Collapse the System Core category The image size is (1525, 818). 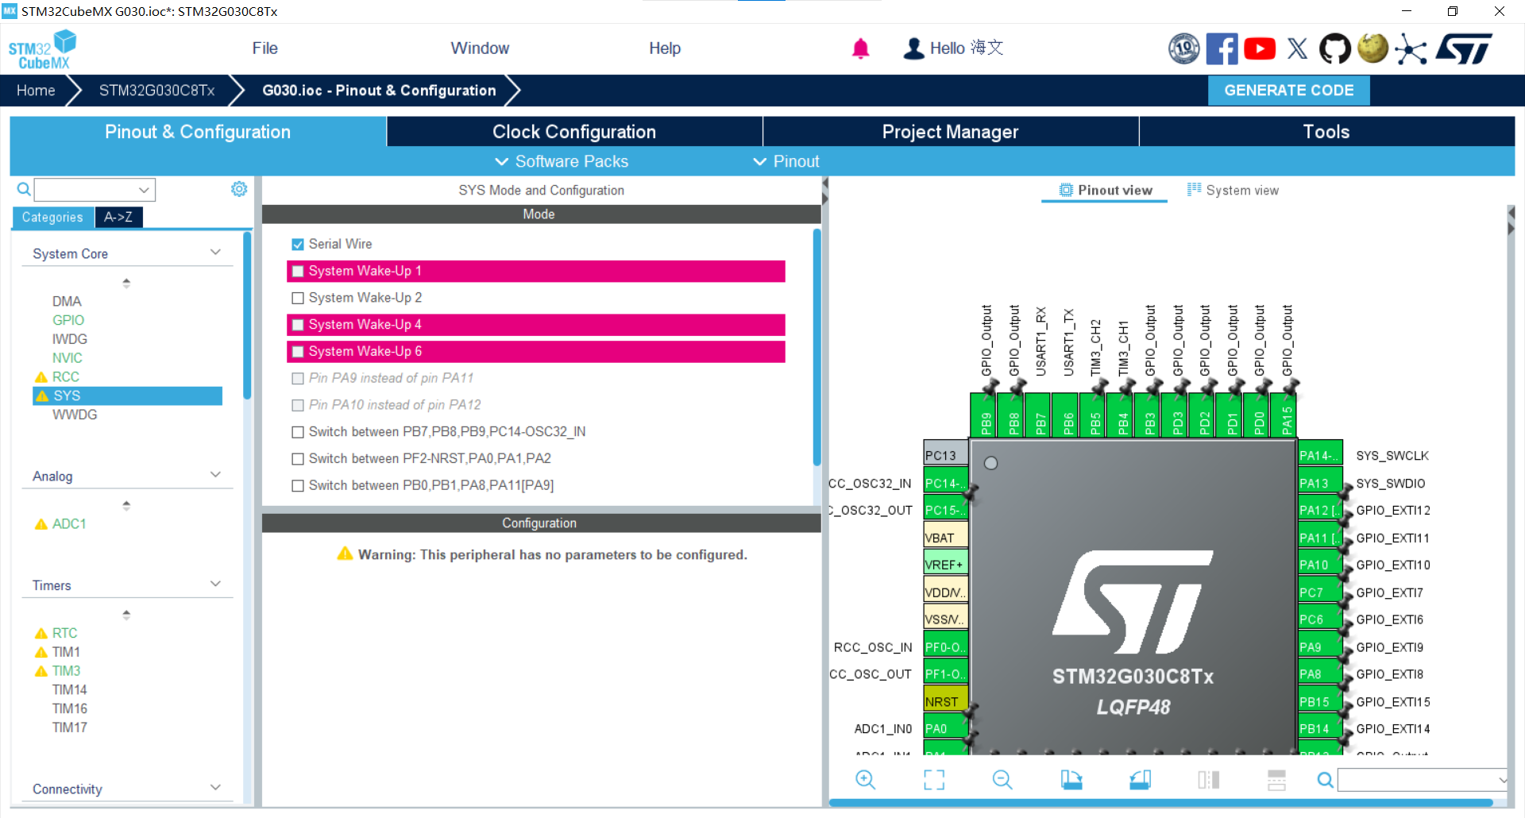(x=215, y=253)
